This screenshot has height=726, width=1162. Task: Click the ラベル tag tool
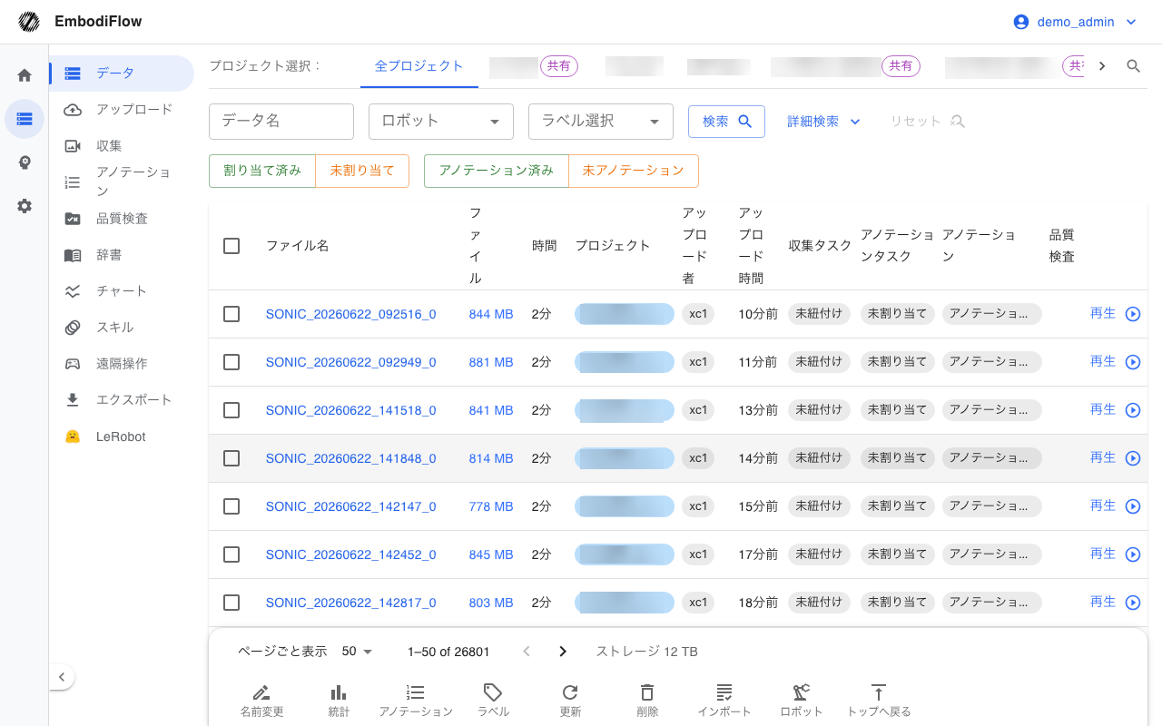click(493, 701)
